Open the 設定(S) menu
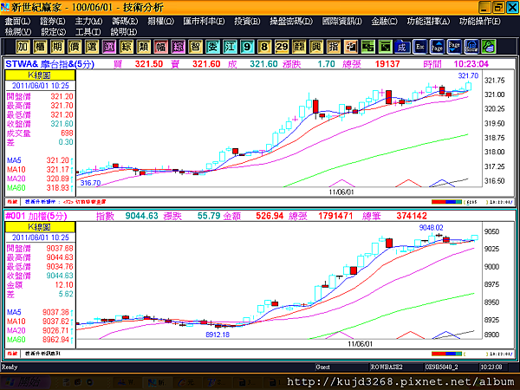 [x=54, y=32]
